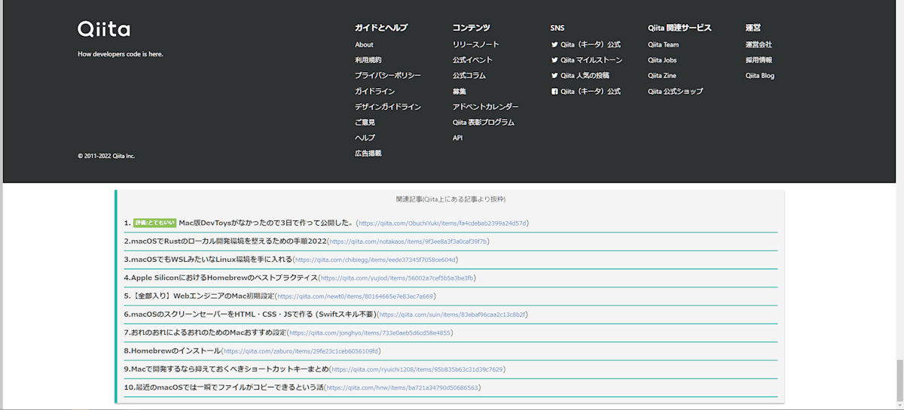This screenshot has width=904, height=410.
Task: Open the notakaos Rust article URL
Action: (x=408, y=241)
